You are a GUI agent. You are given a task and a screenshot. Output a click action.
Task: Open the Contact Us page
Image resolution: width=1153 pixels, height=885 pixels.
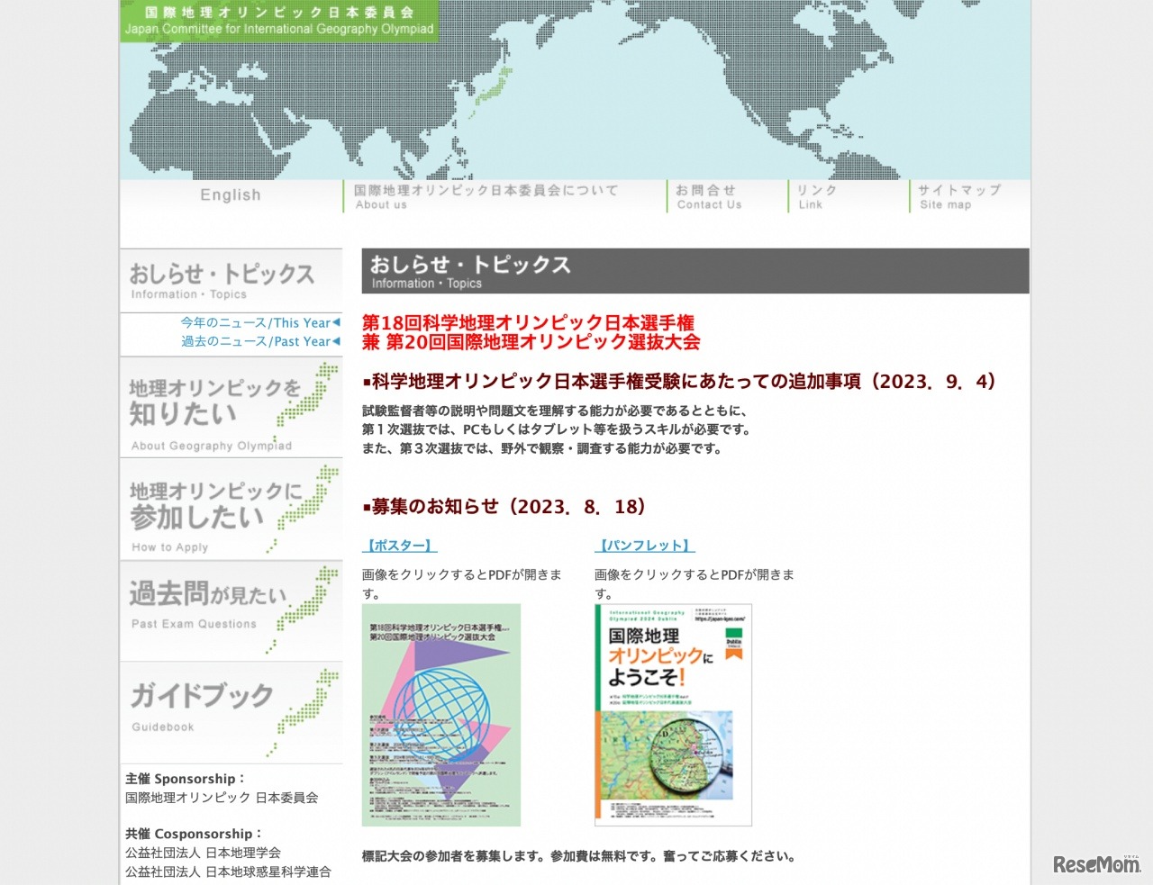(709, 196)
